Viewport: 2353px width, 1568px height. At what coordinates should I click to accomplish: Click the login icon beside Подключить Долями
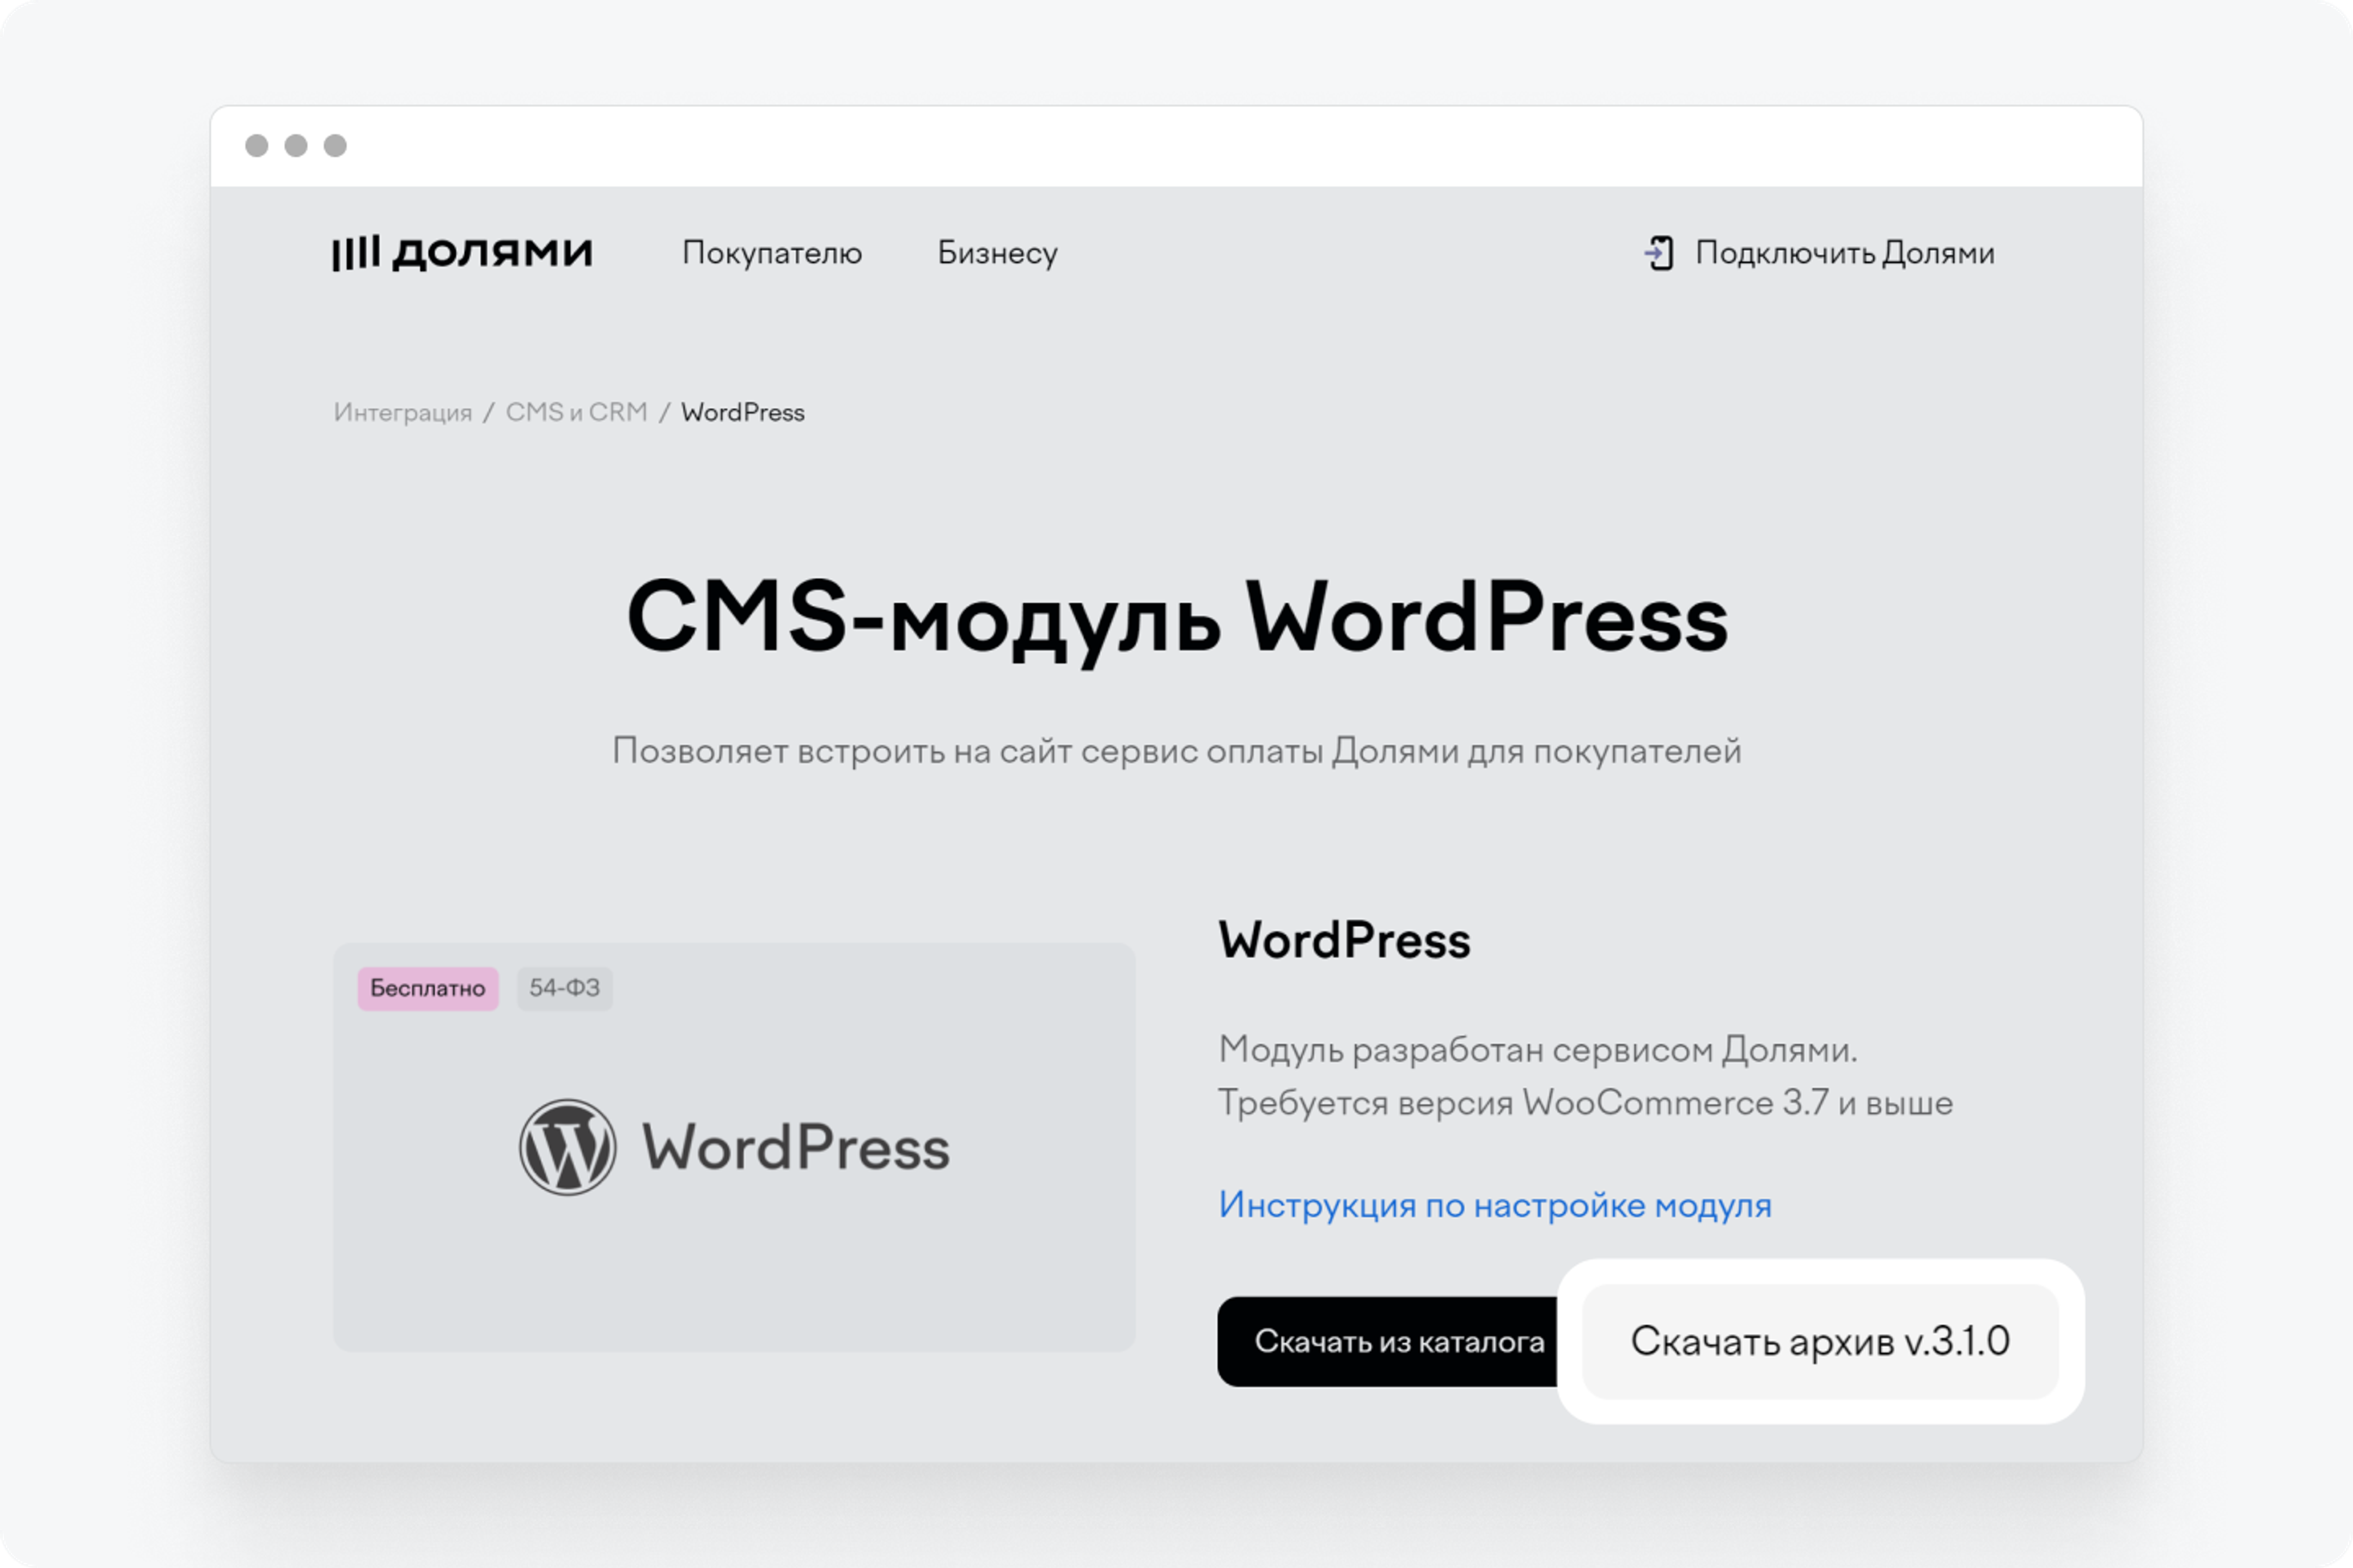(1660, 253)
